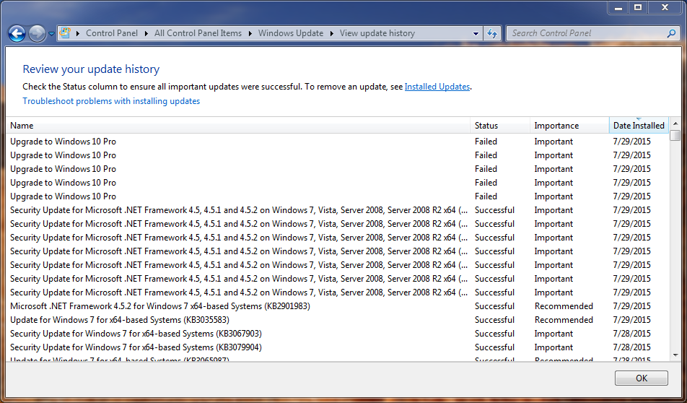Open the Installed Updates link
The height and width of the screenshot is (403, 687).
[437, 87]
